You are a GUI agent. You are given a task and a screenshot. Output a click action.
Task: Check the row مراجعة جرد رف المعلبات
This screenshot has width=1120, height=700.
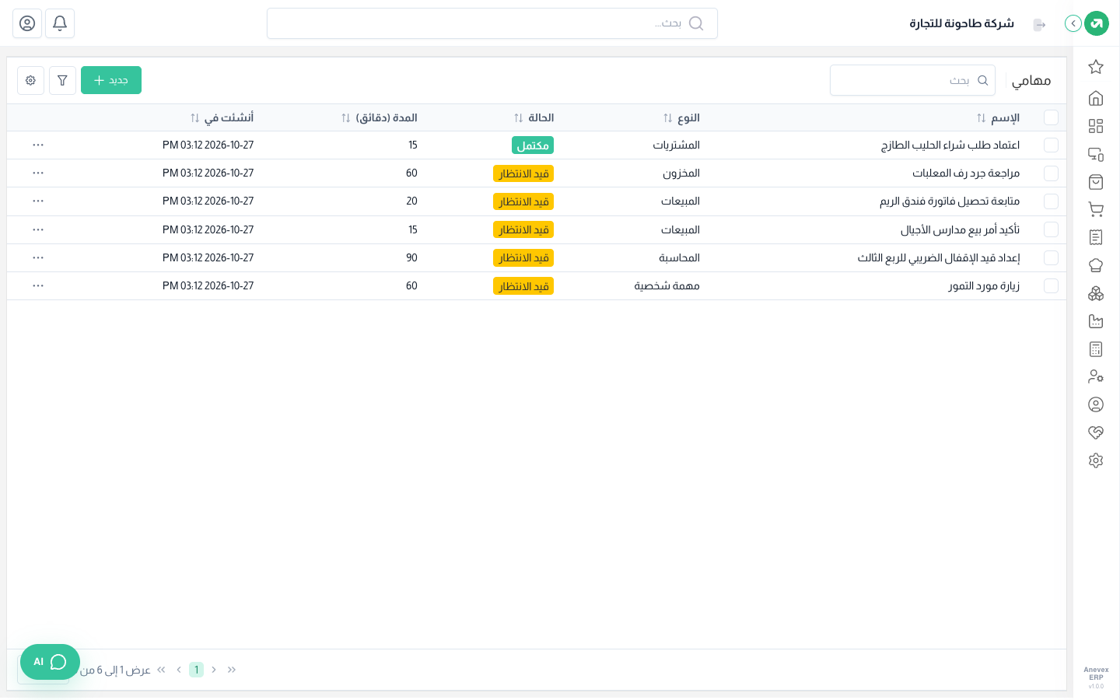pos(1051,173)
